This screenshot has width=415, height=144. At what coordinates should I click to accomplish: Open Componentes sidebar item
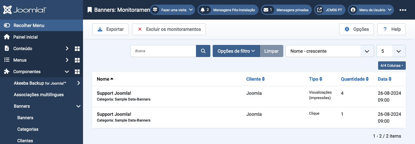click(27, 71)
